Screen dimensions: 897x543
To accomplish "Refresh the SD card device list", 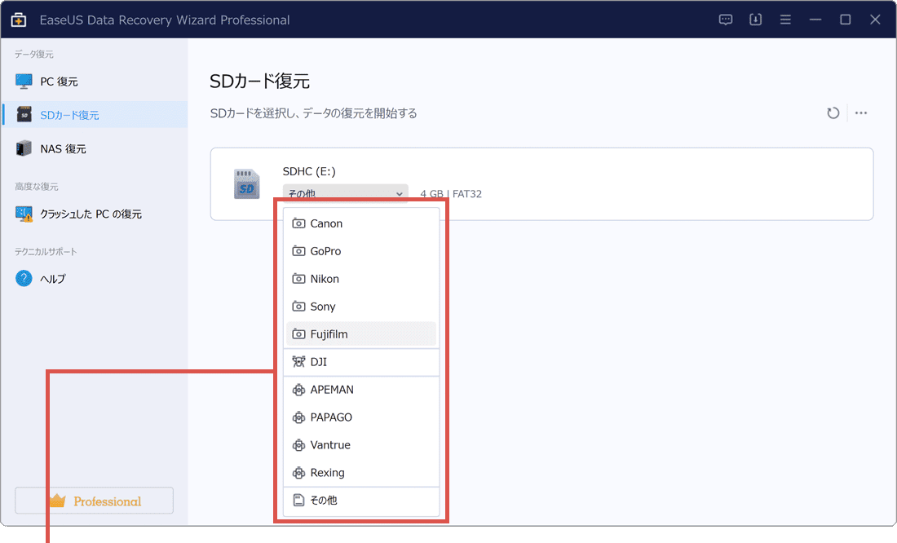I will click(833, 113).
